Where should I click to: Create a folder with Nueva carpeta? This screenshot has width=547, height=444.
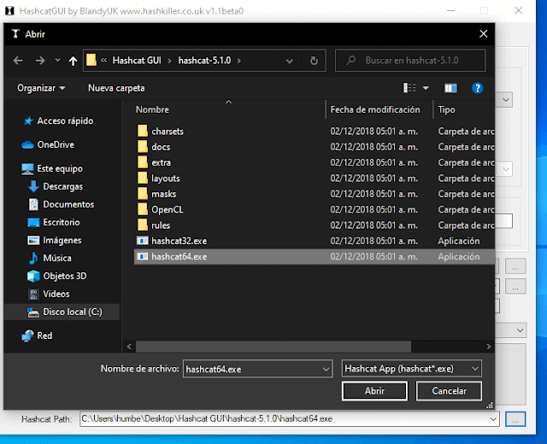116,88
